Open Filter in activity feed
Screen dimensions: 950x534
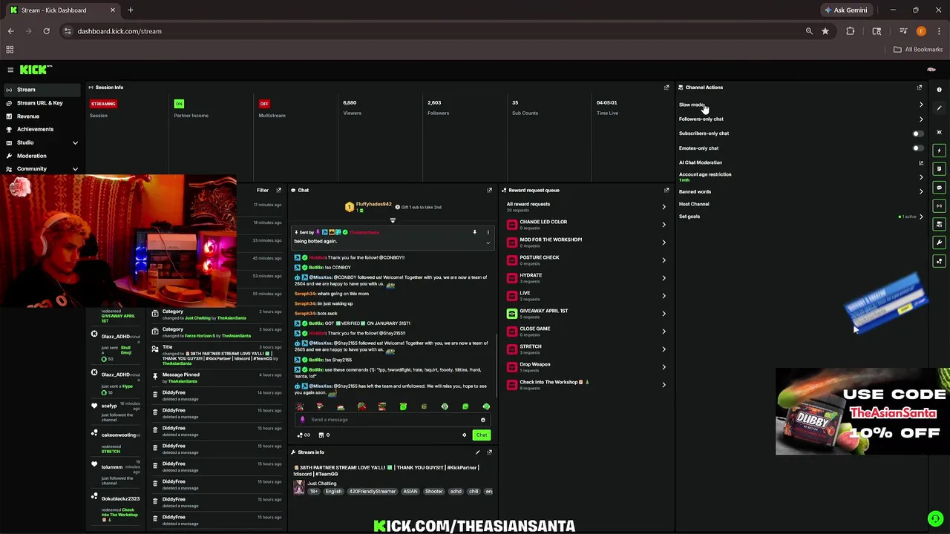coord(263,190)
